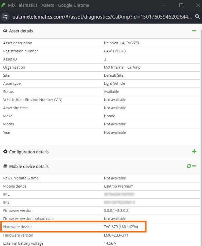Click the MiX Telematics leaf icon in title bar
The width and height of the screenshot is (202, 246).
click(x=3, y=5)
